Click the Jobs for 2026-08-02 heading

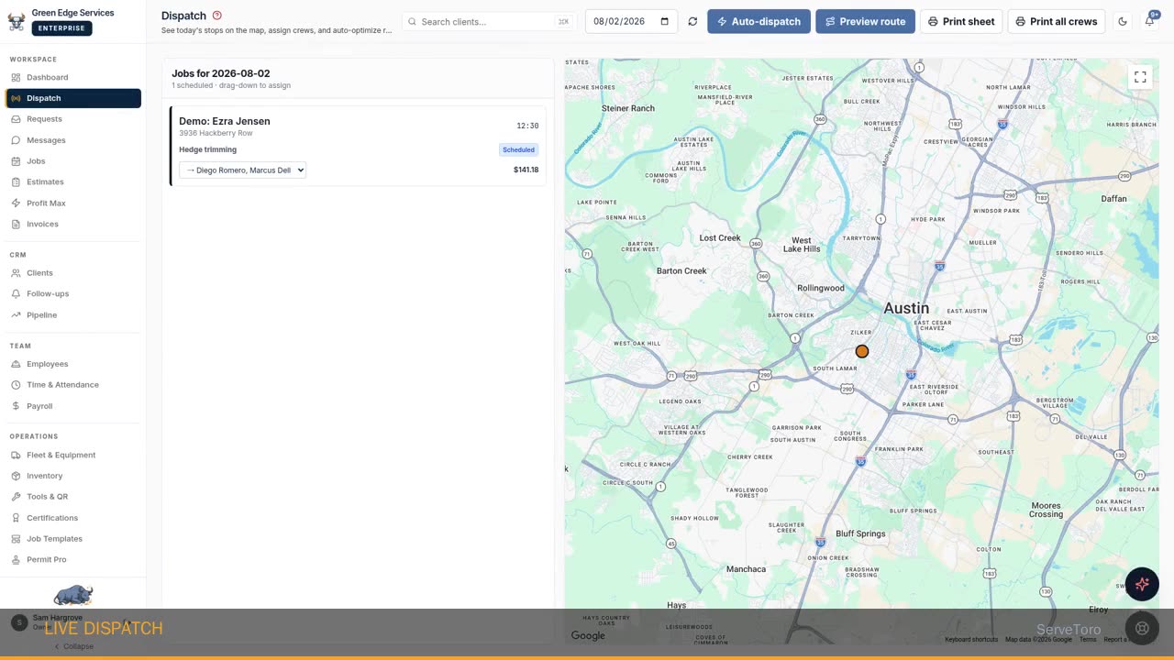(x=221, y=73)
